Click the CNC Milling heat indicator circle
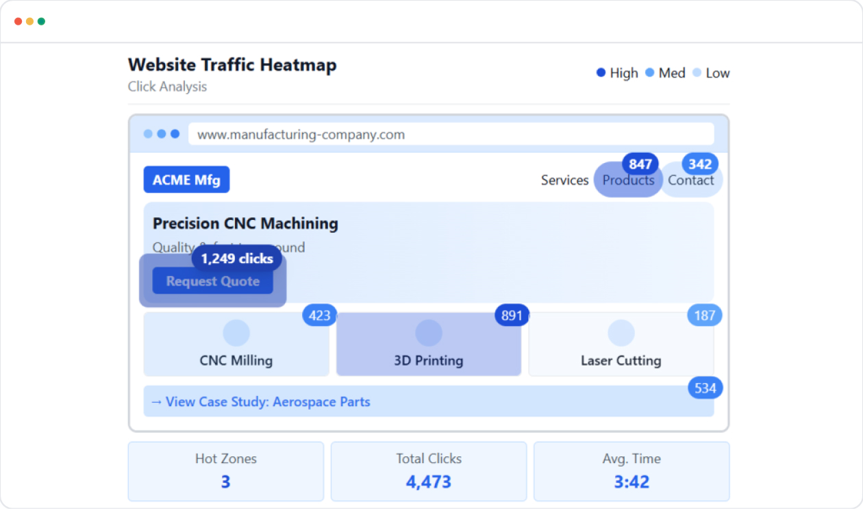Viewport: 863px width, 509px height. (236, 332)
